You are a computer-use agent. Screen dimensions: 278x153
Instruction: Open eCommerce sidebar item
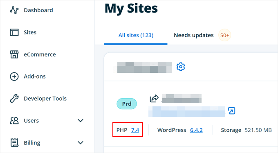(40, 54)
